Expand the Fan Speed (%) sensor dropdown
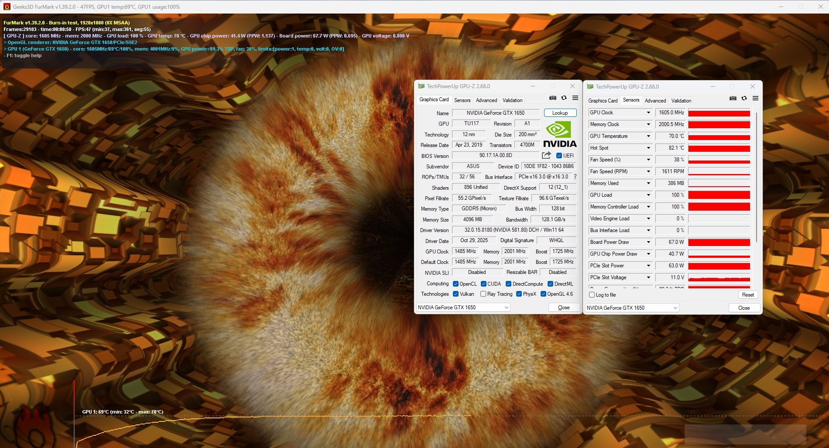The width and height of the screenshot is (829, 448). pos(648,160)
